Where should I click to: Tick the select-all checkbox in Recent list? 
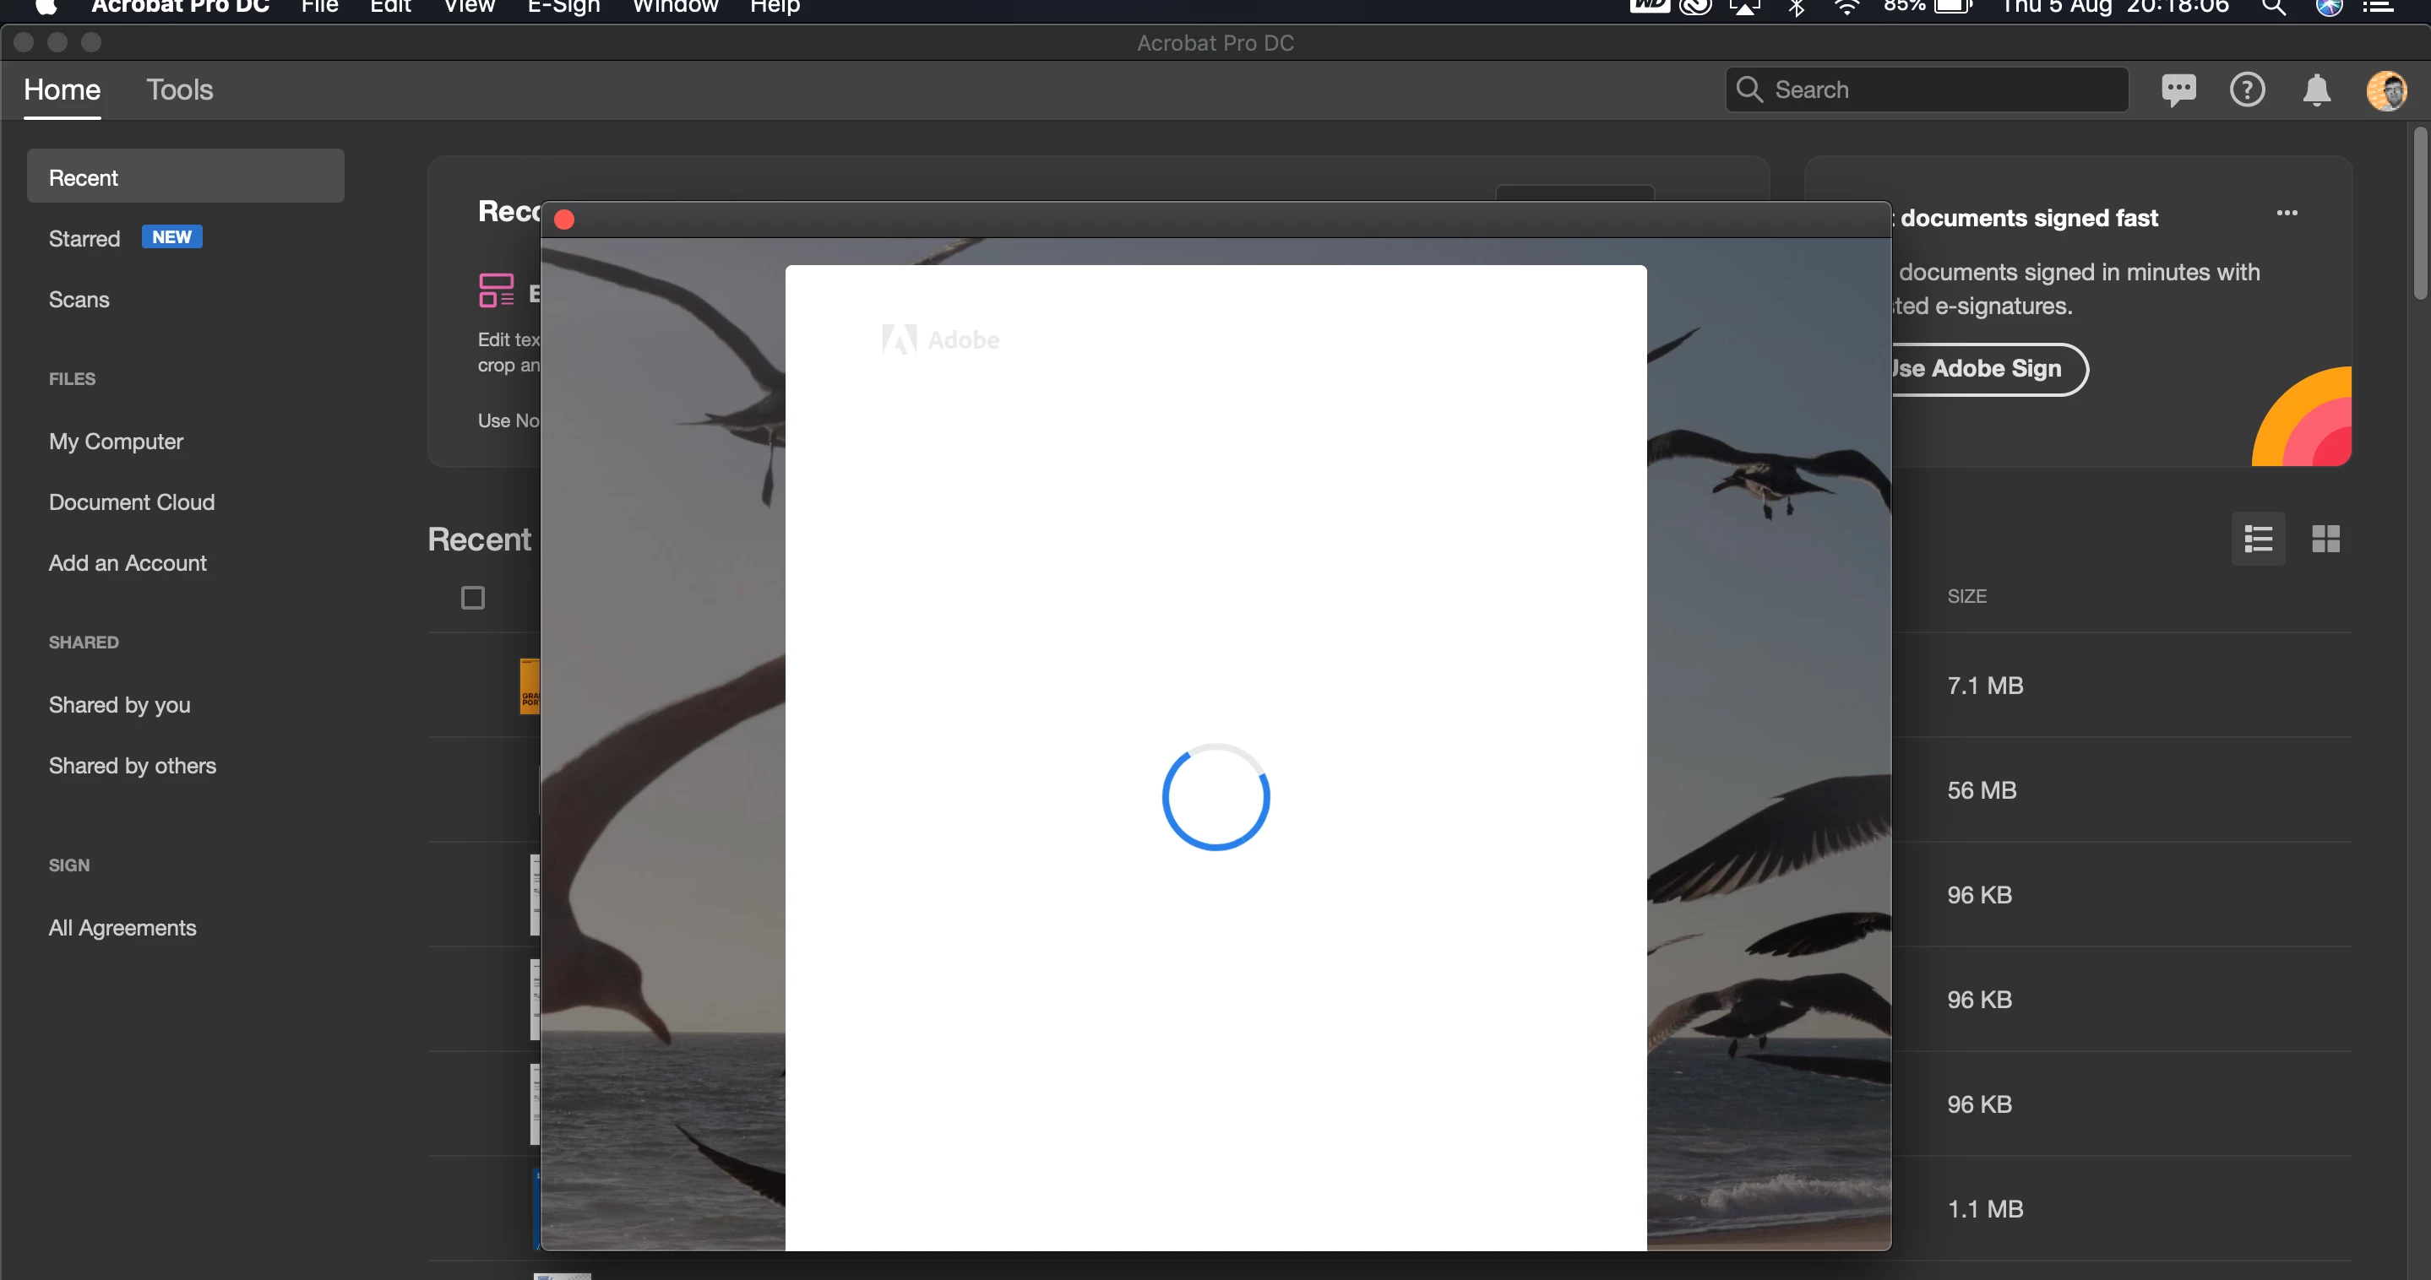pyautogui.click(x=473, y=597)
